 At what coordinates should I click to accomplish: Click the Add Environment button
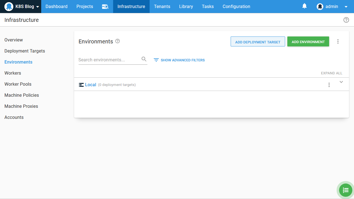click(308, 42)
